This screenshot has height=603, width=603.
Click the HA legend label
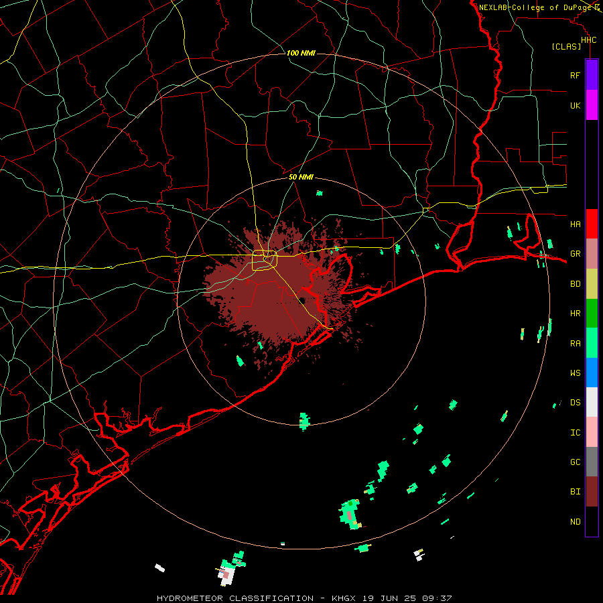point(575,224)
